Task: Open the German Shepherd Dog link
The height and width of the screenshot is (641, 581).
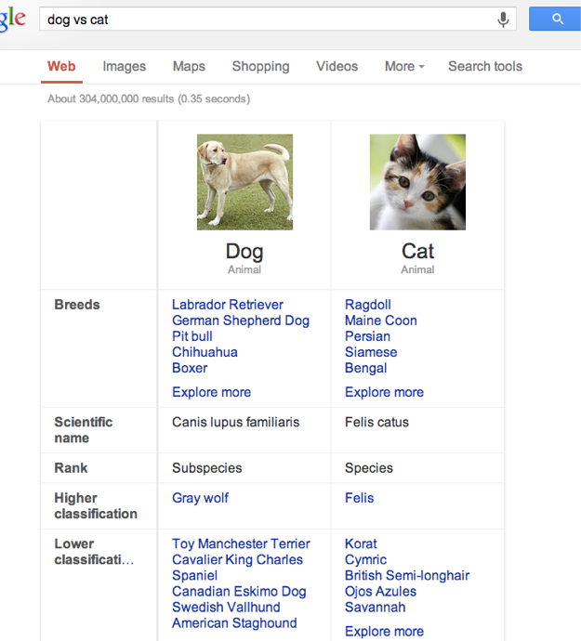Action: pos(241,320)
